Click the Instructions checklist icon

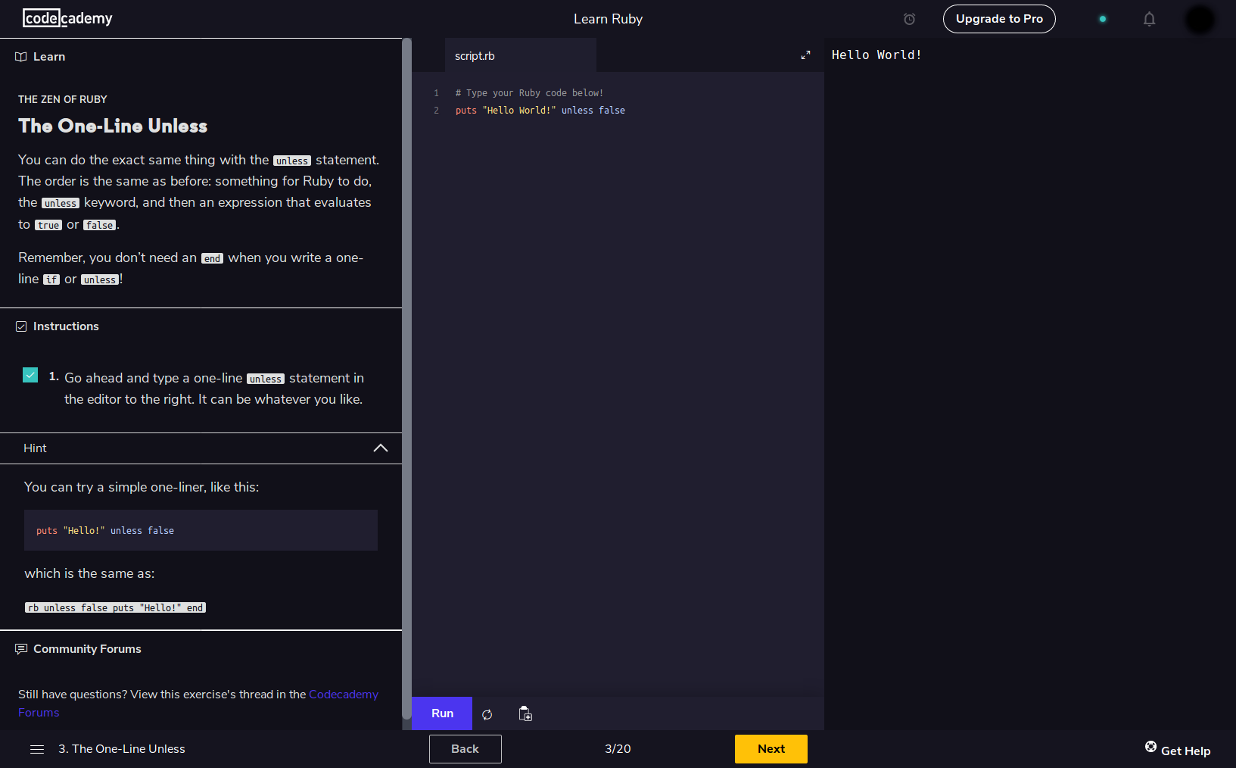coord(20,326)
